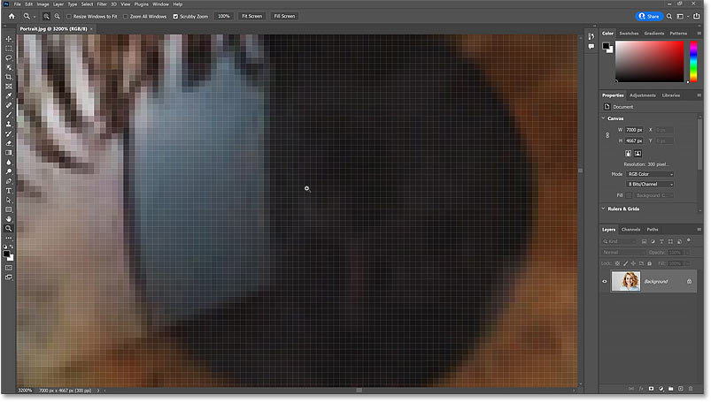711x402 pixels.
Task: Select the Zoom tool in the toolbox
Action: [9, 229]
